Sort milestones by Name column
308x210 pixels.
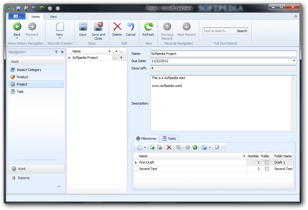(192, 156)
